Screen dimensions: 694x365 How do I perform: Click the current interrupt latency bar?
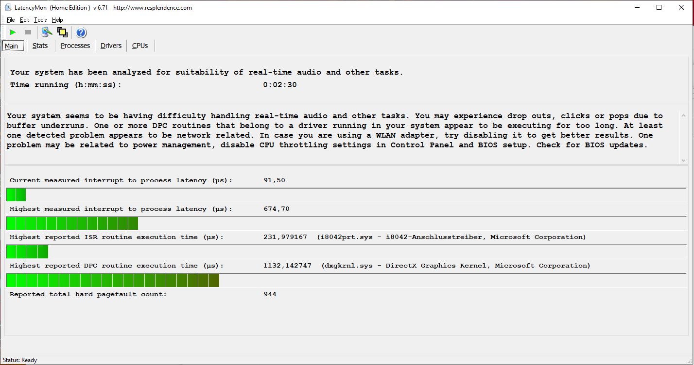346,195
